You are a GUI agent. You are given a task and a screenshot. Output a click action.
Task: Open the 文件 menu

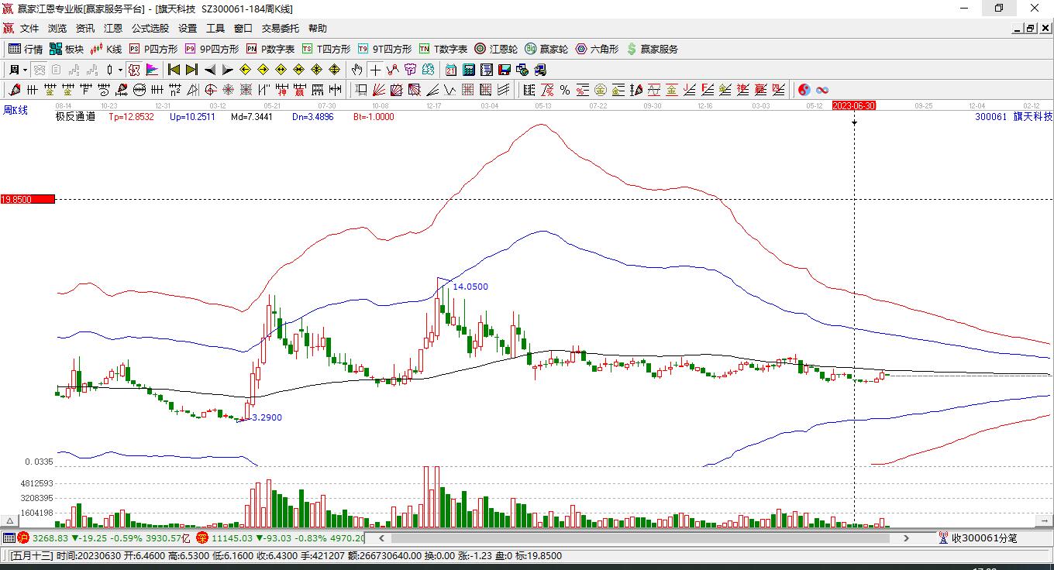(29, 29)
